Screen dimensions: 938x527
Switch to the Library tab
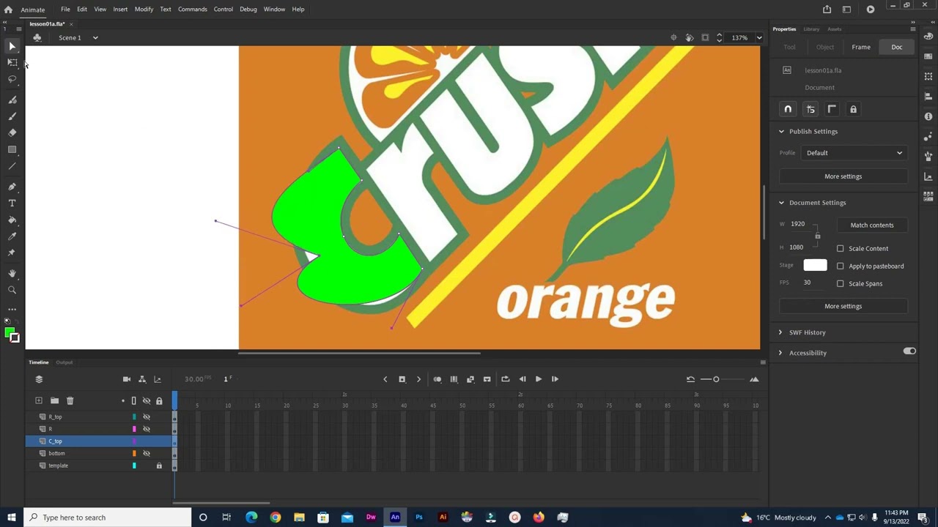[x=811, y=29]
